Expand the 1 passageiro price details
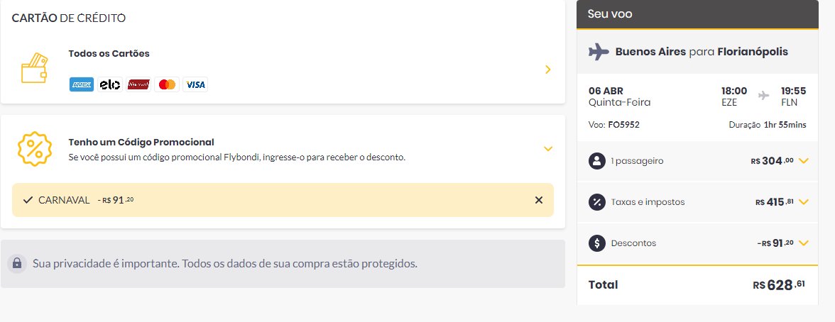This screenshot has width=835, height=322. (x=804, y=161)
